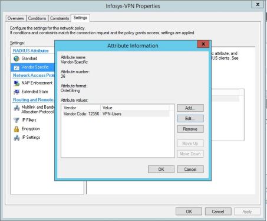
Task: Click the Network Access Protection section heading
Action: (34, 76)
